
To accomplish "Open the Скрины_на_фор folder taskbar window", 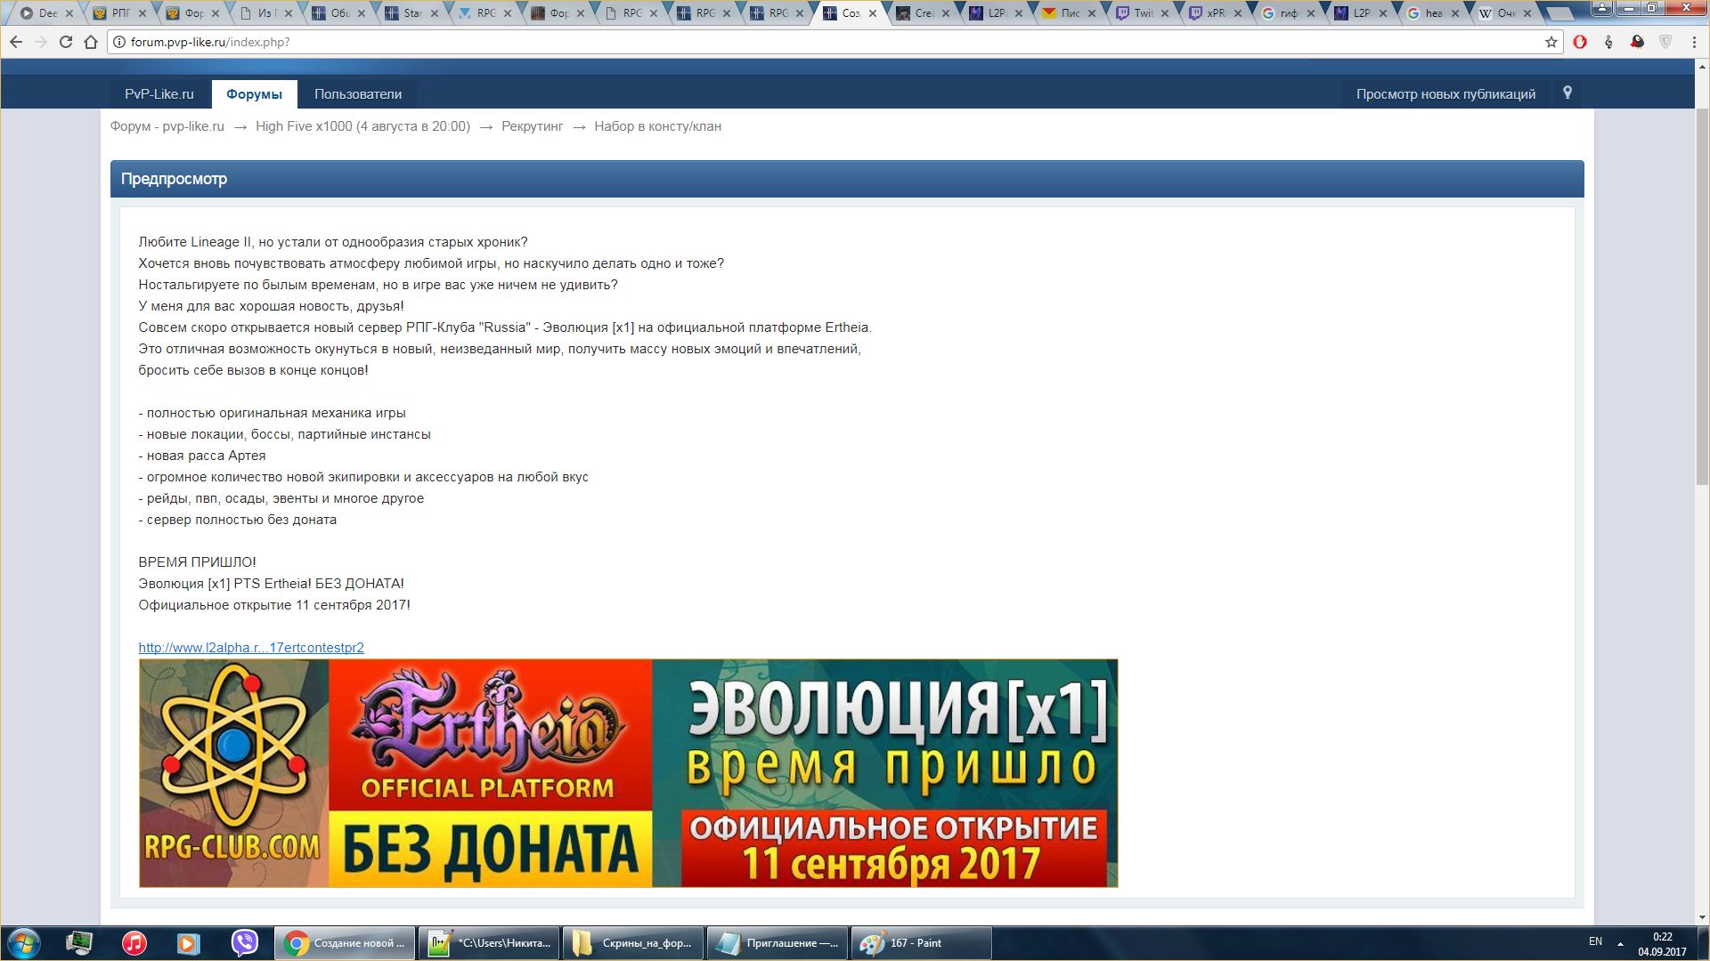I will (633, 943).
